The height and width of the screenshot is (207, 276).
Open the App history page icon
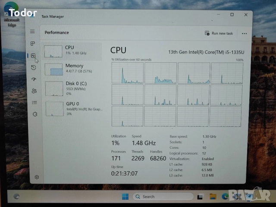[x=34, y=67]
